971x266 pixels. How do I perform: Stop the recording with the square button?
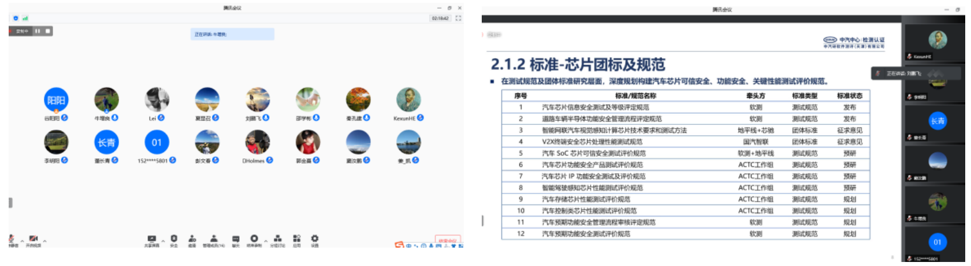[47, 31]
